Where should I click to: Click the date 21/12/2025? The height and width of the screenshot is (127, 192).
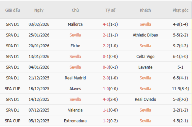pos(39,78)
